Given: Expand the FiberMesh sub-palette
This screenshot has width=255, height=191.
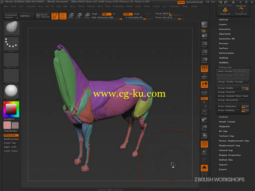Looking at the screenshot, I should pyautogui.click(x=224, y=34).
